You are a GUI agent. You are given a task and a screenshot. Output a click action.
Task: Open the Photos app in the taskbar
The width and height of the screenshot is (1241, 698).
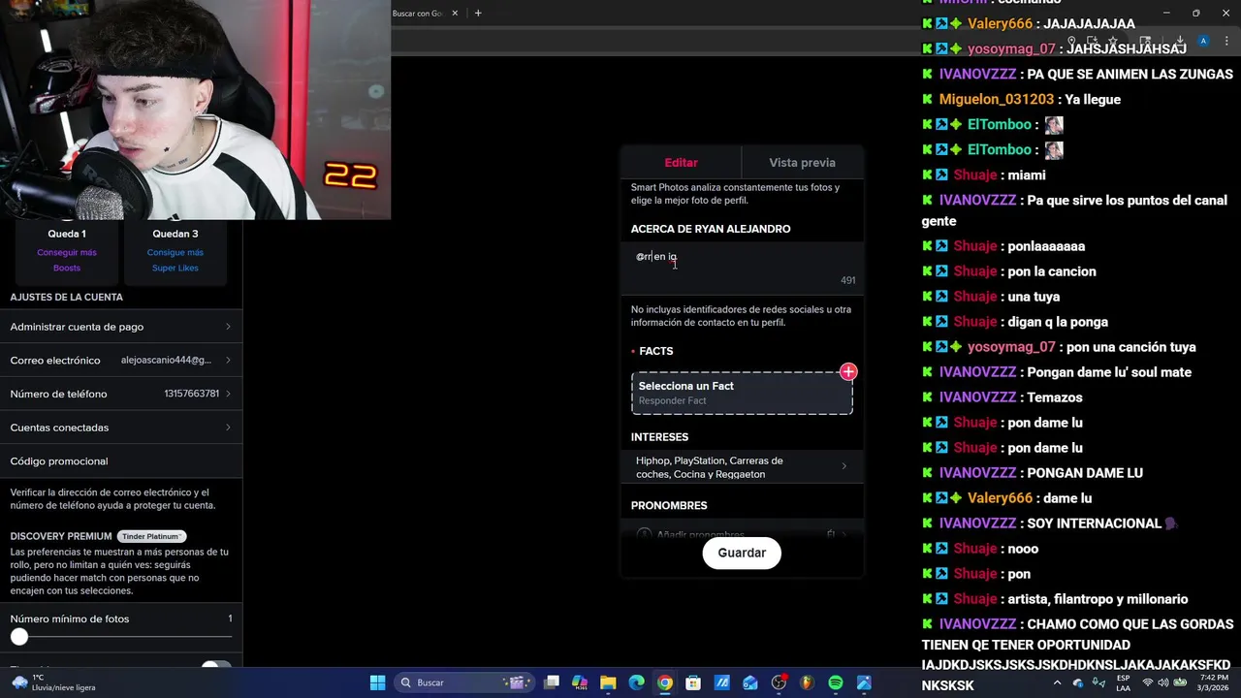pyautogui.click(x=864, y=682)
